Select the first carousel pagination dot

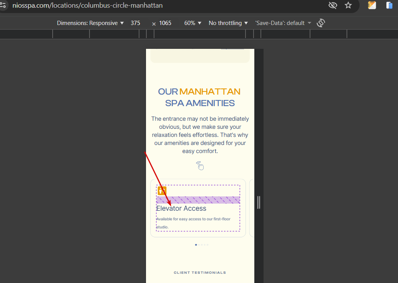[196, 245]
